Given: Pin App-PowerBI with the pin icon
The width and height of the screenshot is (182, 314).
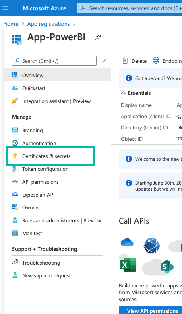Looking at the screenshot, I should tap(98, 37).
